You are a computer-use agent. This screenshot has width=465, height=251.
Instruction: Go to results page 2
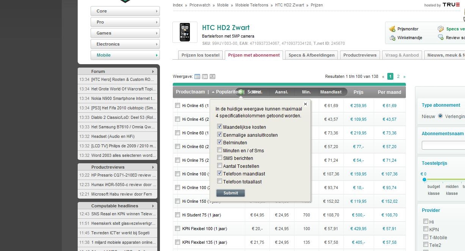click(x=398, y=76)
